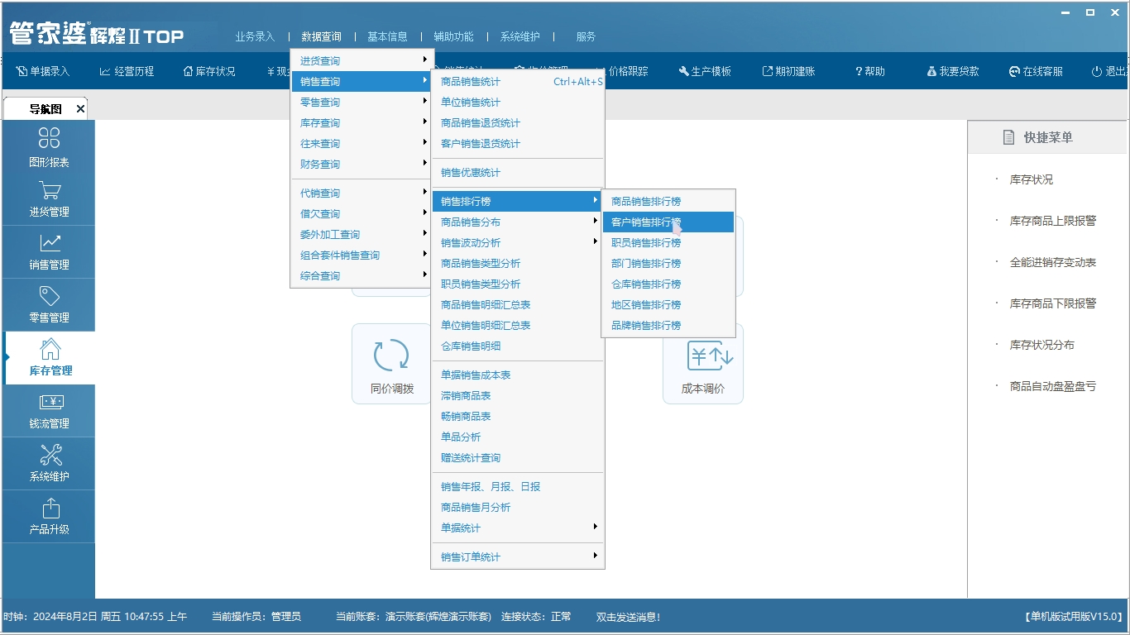Select 商品销售排行榜 in submenu

coord(668,202)
